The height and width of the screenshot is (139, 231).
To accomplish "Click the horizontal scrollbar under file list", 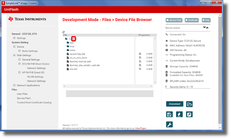I will pyautogui.click(x=108, y=86).
